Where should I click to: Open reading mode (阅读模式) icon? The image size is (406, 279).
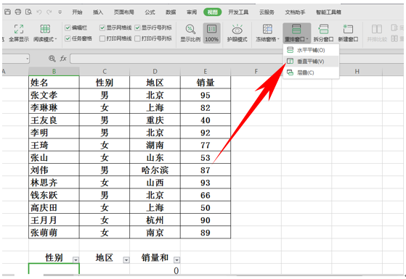click(x=45, y=29)
